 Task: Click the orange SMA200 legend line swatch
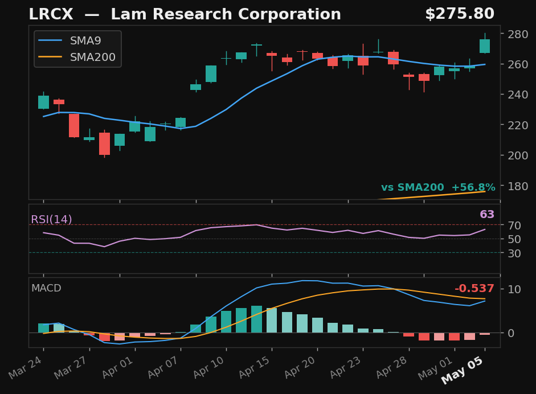(x=50, y=57)
